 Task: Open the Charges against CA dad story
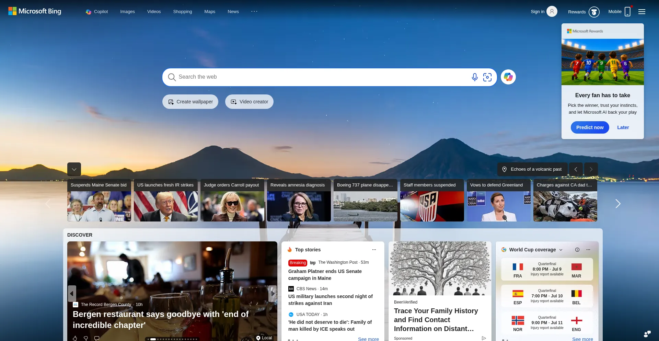click(x=565, y=200)
